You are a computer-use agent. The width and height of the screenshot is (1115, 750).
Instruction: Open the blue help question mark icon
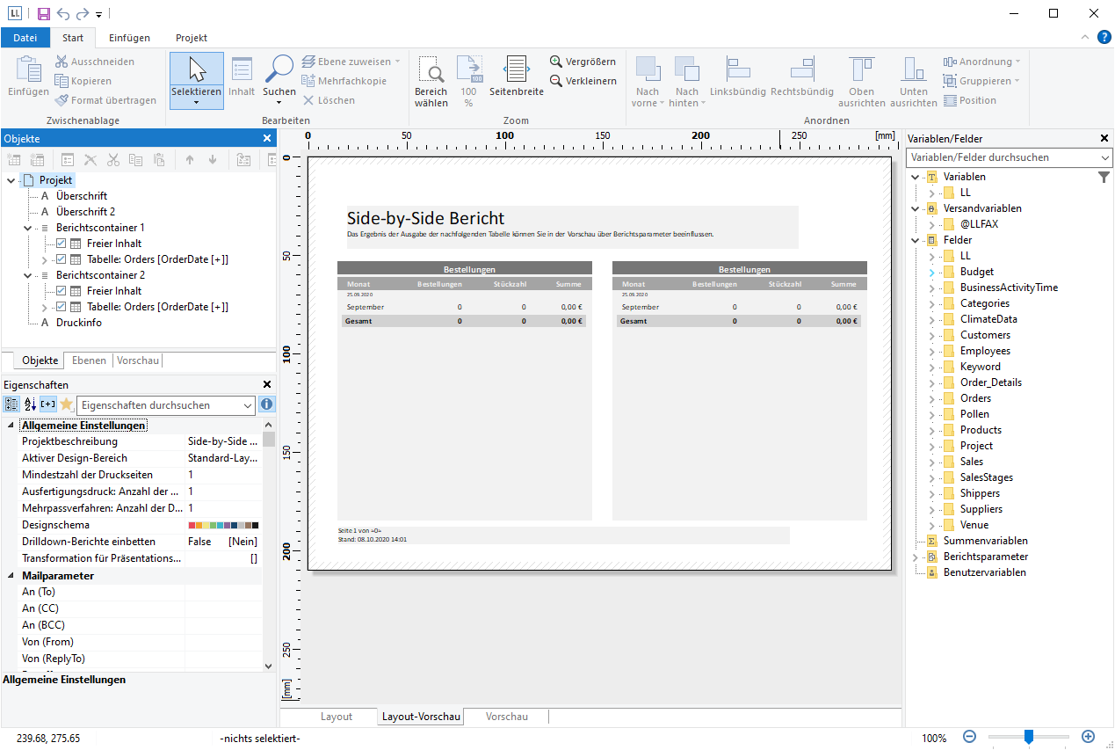[1104, 37]
